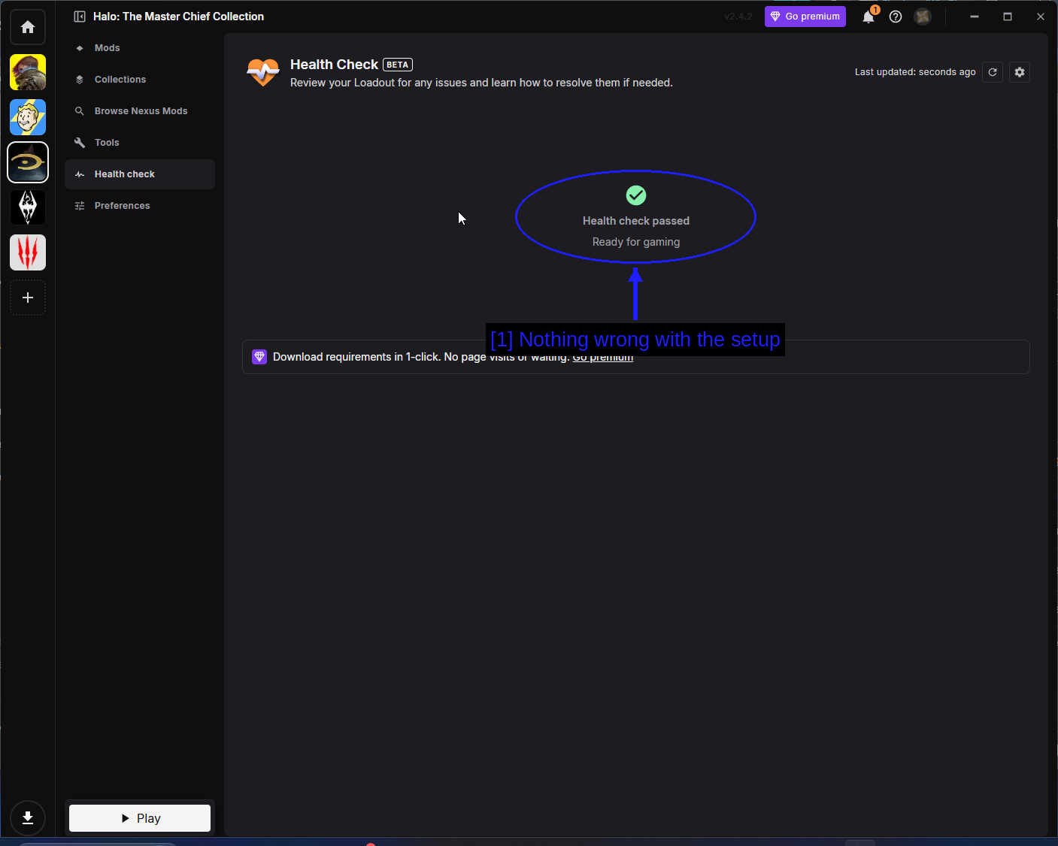
Task: Go to the Home dashboard icon
Action: (28, 27)
